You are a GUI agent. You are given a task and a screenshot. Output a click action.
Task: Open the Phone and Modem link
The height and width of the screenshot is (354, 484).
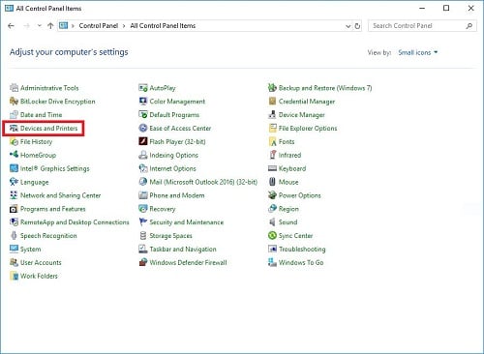pyautogui.click(x=177, y=195)
